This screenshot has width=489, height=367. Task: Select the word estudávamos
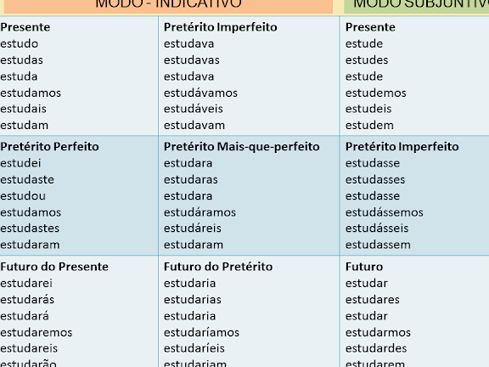tap(200, 93)
